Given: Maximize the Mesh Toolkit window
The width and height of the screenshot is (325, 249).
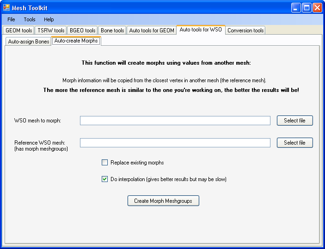Looking at the screenshot, I should coord(307,8).
